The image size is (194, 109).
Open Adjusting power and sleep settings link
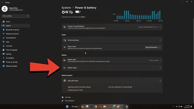[79, 87]
